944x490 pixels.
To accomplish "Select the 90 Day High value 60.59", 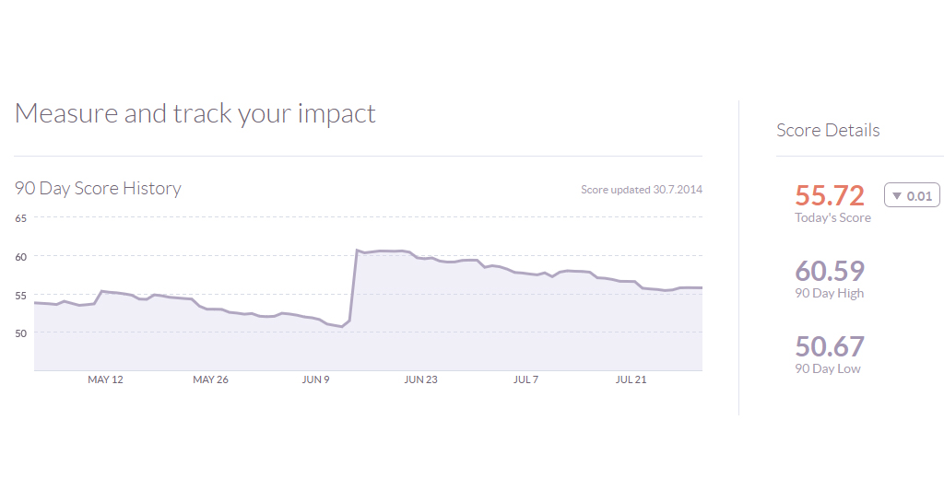I will (830, 271).
